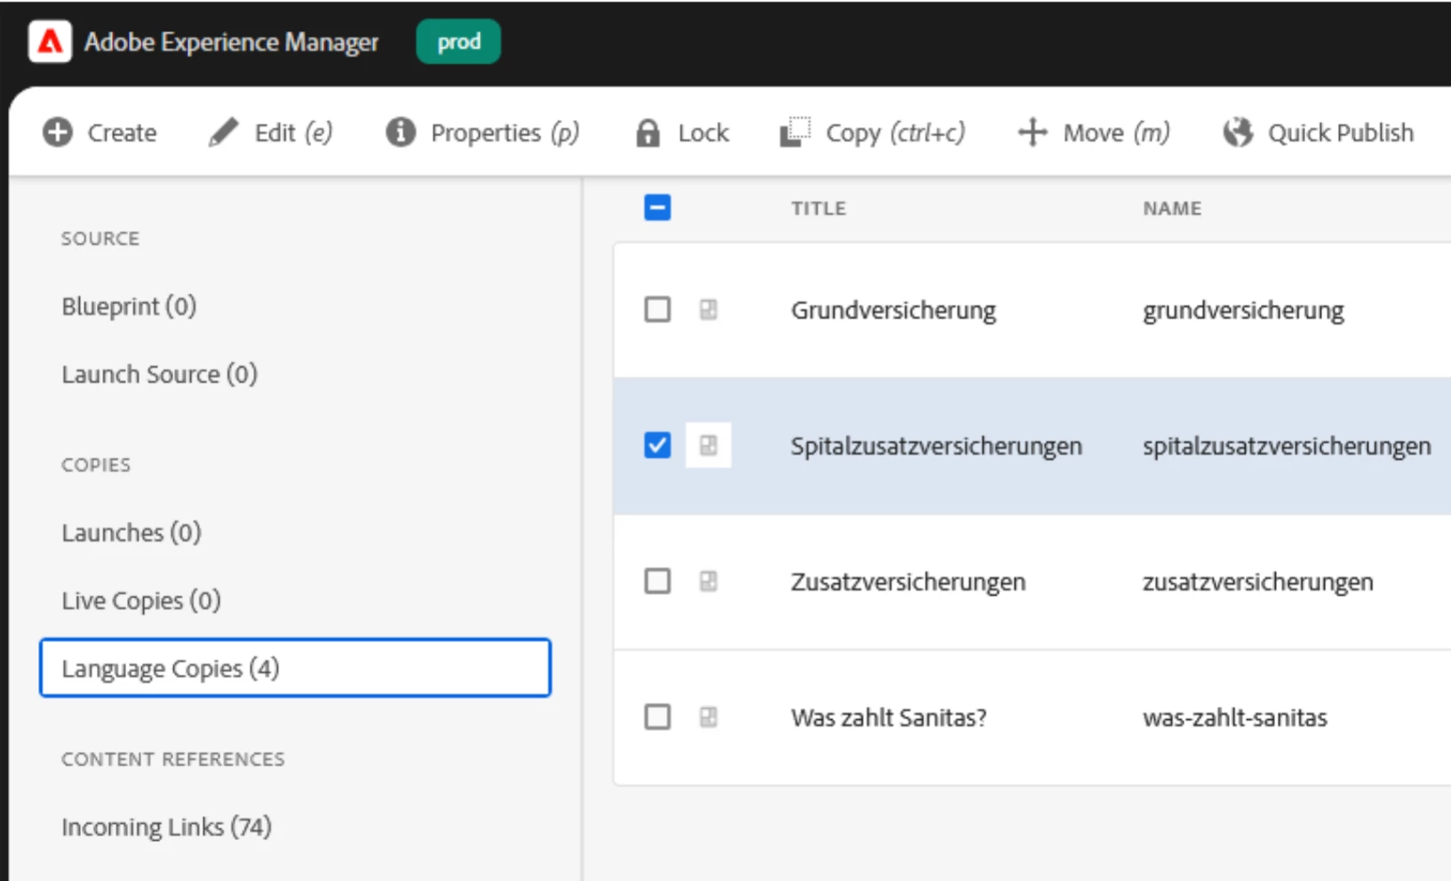Image resolution: width=1451 pixels, height=881 pixels.
Task: Open Live Copies (0) reference
Action: pyautogui.click(x=141, y=601)
